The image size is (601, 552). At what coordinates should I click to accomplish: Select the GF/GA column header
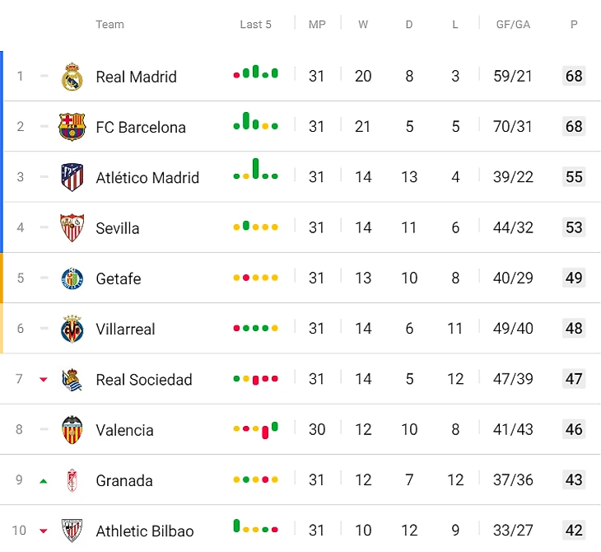click(513, 25)
